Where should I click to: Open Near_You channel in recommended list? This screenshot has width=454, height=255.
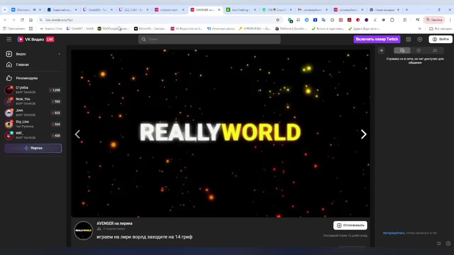pyautogui.click(x=33, y=101)
